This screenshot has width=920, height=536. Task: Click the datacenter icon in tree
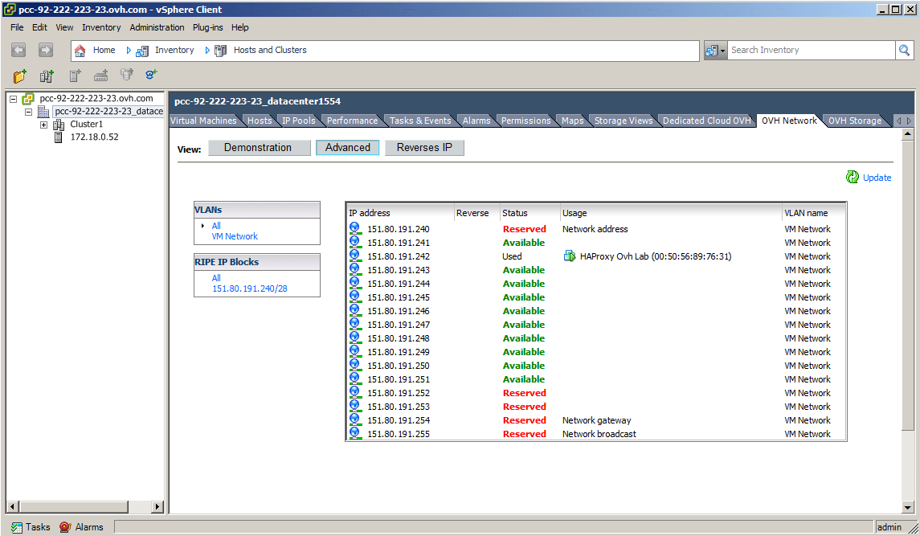coord(43,112)
